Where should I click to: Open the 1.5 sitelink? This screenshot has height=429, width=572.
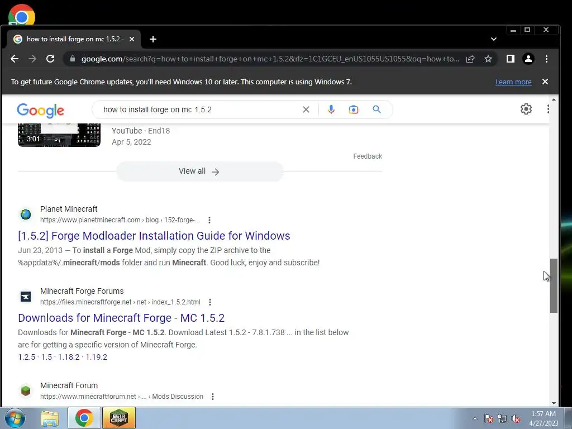point(46,357)
